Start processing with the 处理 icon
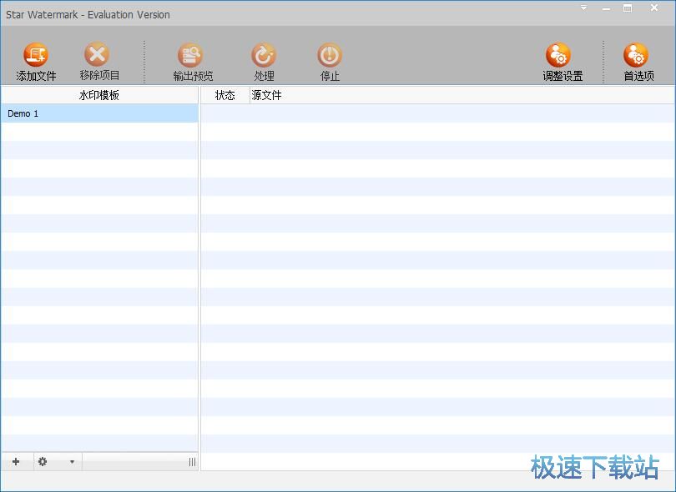This screenshot has width=676, height=492. [264, 56]
